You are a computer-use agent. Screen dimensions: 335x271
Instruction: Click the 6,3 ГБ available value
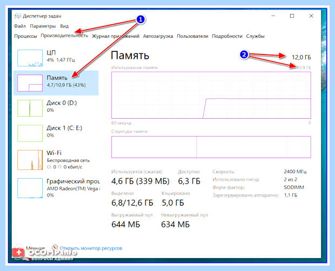(x=189, y=181)
